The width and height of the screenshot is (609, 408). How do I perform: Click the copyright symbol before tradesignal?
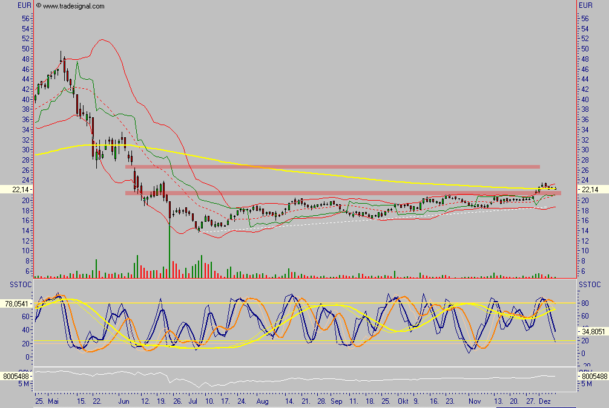(39, 6)
